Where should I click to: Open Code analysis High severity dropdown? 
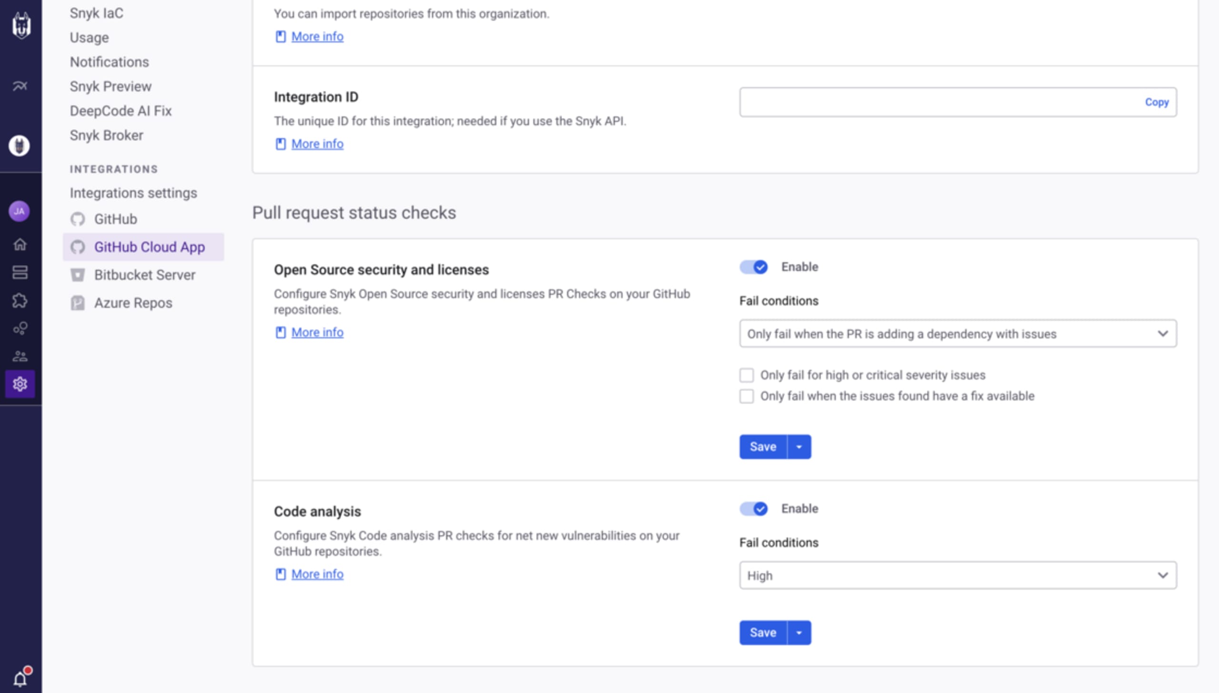[958, 575]
